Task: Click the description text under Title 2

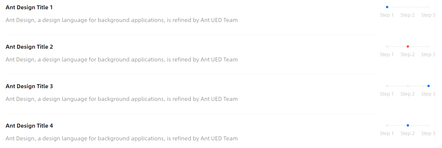Action: click(x=121, y=60)
